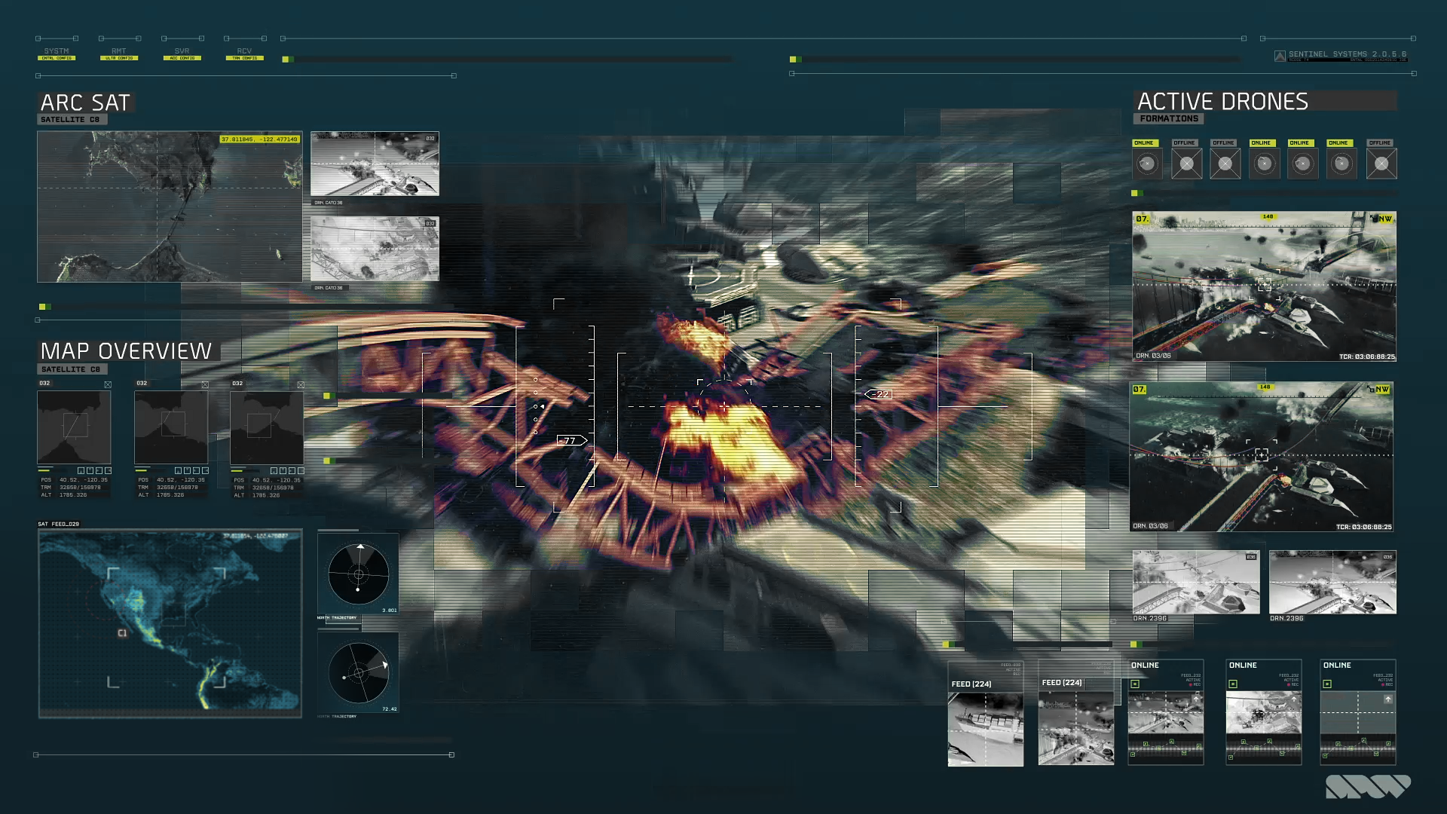The height and width of the screenshot is (814, 1447).
Task: Click SATELLITE C8 label under ARC SAT
Action: click(x=71, y=120)
